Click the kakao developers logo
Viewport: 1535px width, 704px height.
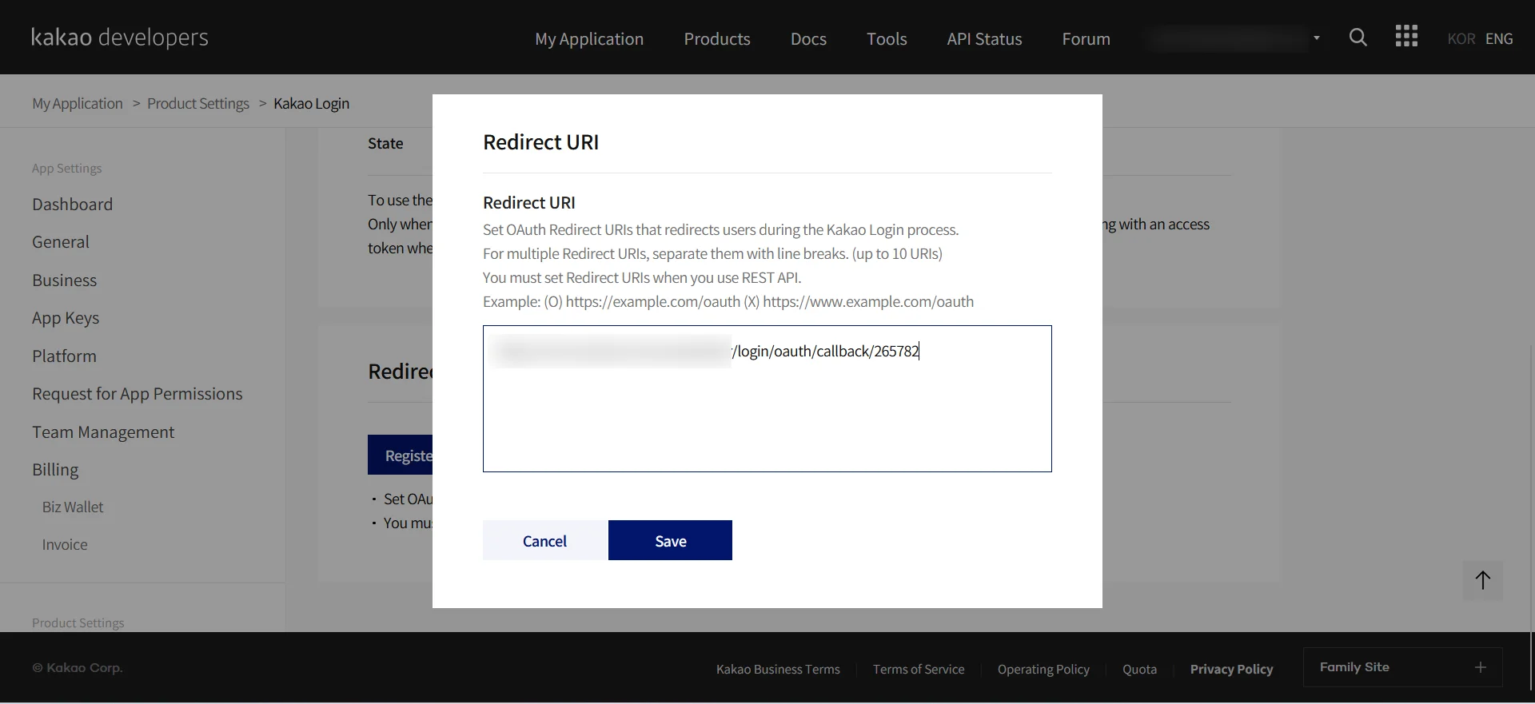point(119,38)
